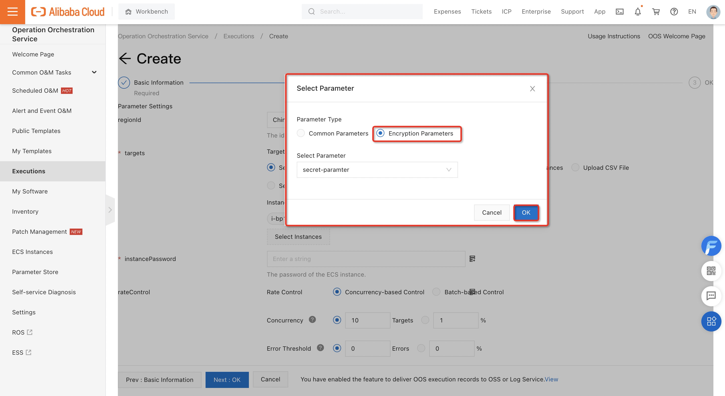The width and height of the screenshot is (725, 396).
Task: Close the Select Parameter dialog
Action: click(x=532, y=89)
